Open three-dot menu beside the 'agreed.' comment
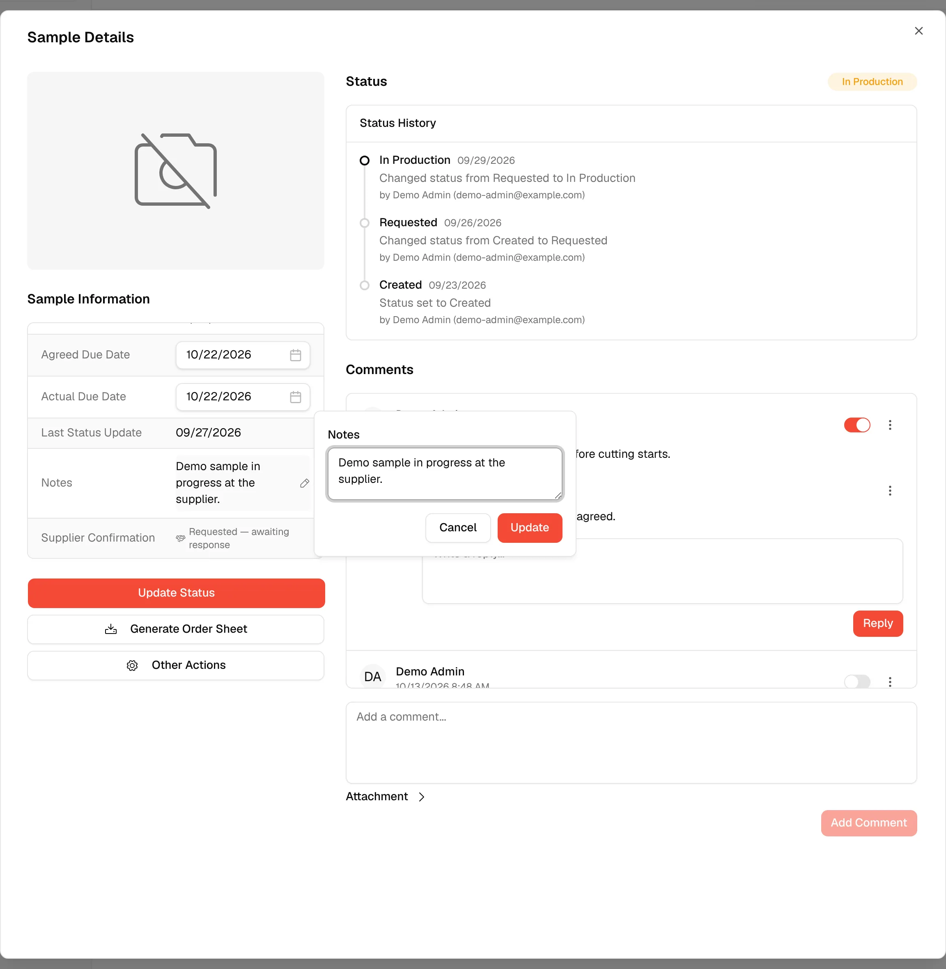Viewport: 946px width, 969px height. (x=890, y=491)
